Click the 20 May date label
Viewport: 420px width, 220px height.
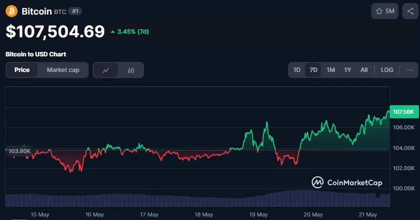(x=313, y=214)
